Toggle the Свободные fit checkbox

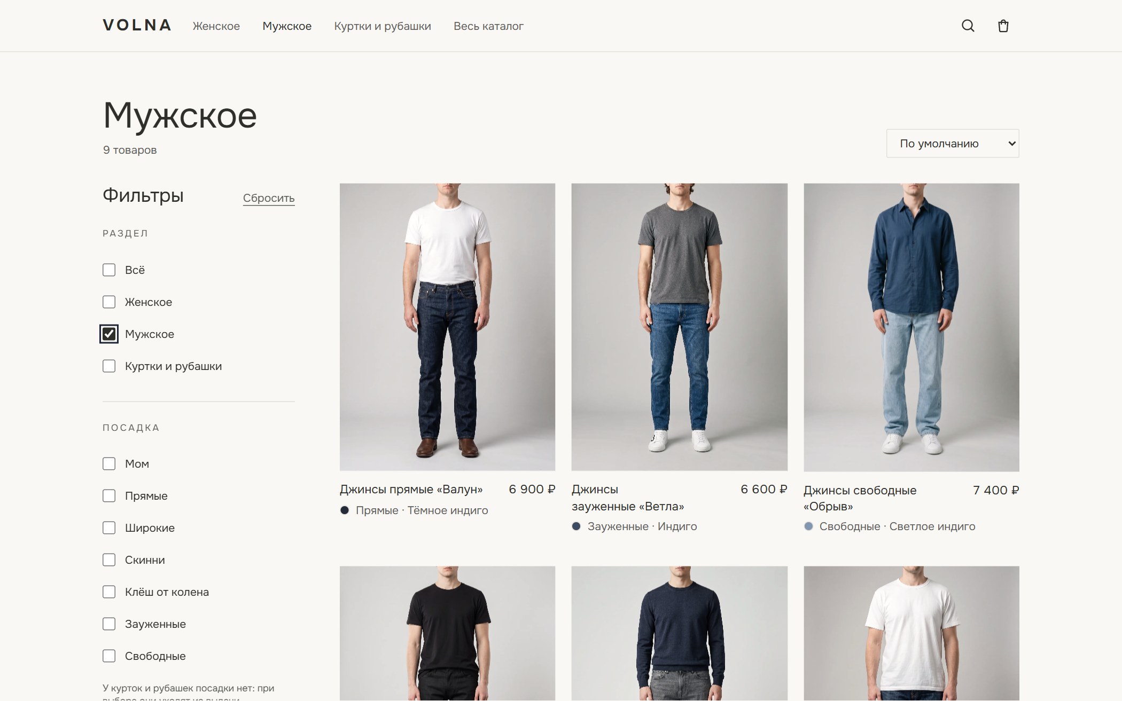point(109,656)
